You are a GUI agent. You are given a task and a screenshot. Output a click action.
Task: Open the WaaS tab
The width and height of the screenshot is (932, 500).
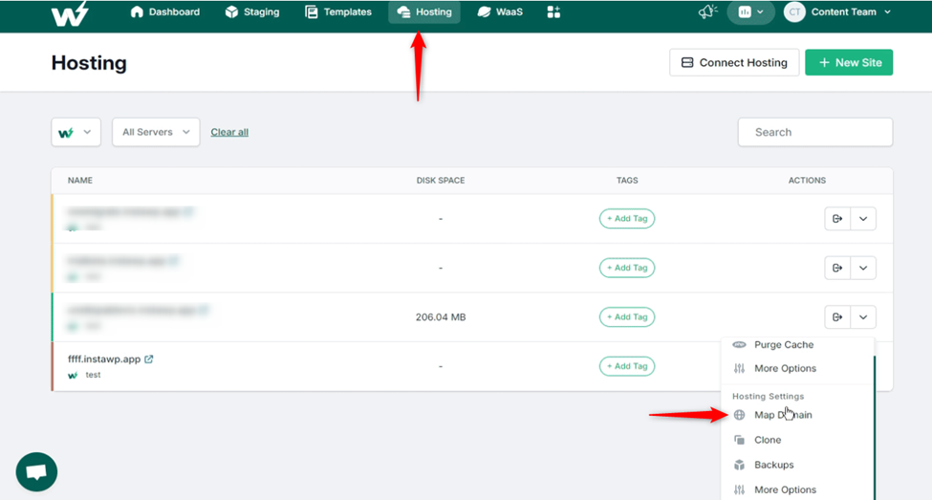pyautogui.click(x=500, y=11)
